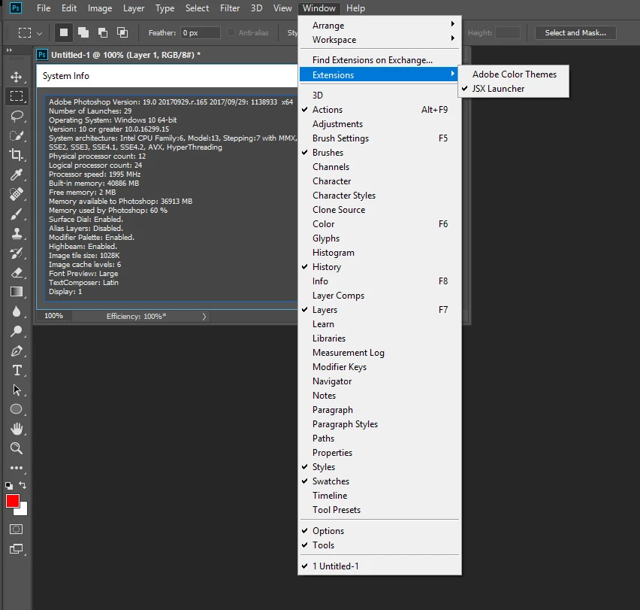Viewport: 640px width, 610px height.
Task: Expand the toolbar double-arrow
Action: 9,50
